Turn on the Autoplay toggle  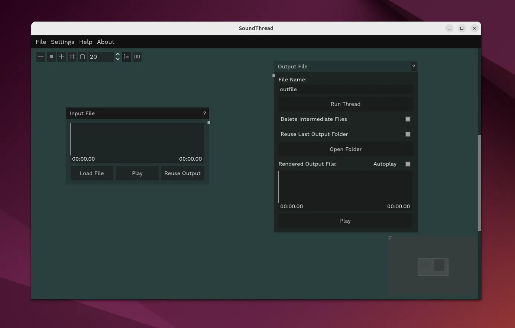pos(407,164)
